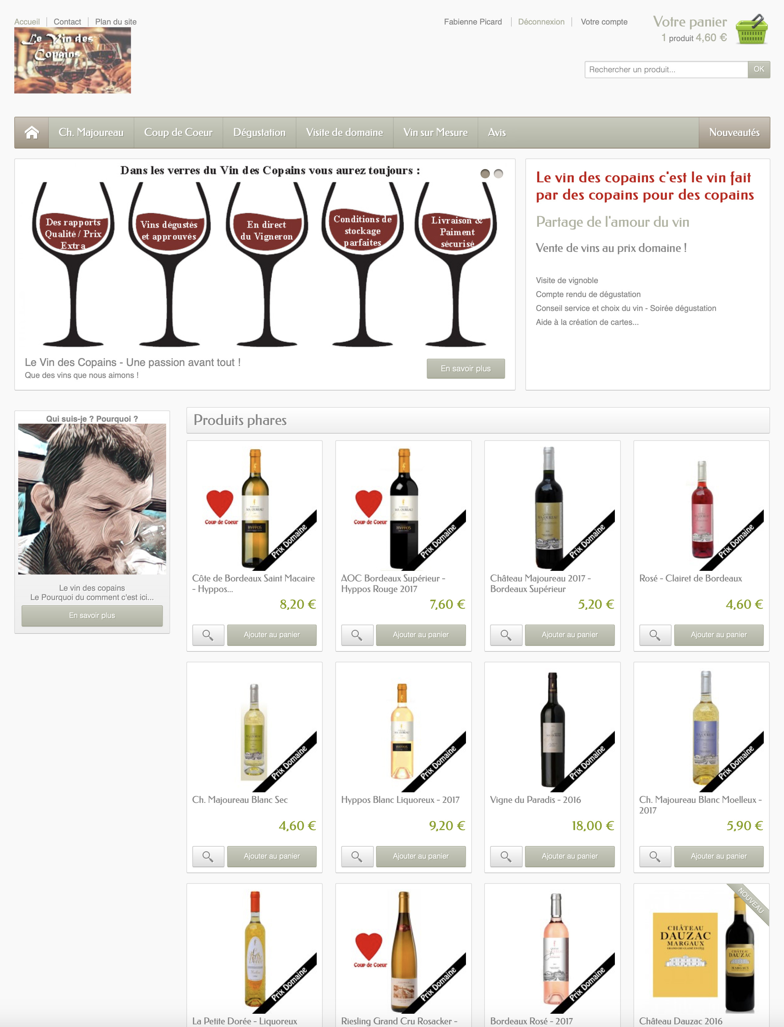Open the Coup de Coeur menu item
The image size is (784, 1027).
[x=178, y=133]
